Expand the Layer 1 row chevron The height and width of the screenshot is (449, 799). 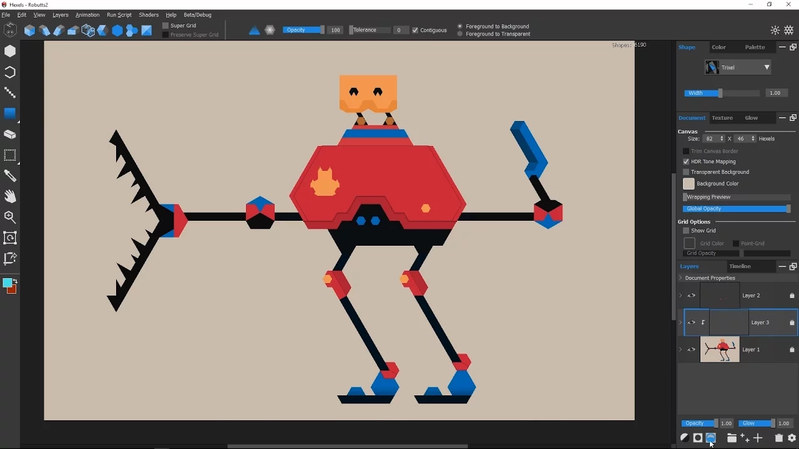[681, 350]
